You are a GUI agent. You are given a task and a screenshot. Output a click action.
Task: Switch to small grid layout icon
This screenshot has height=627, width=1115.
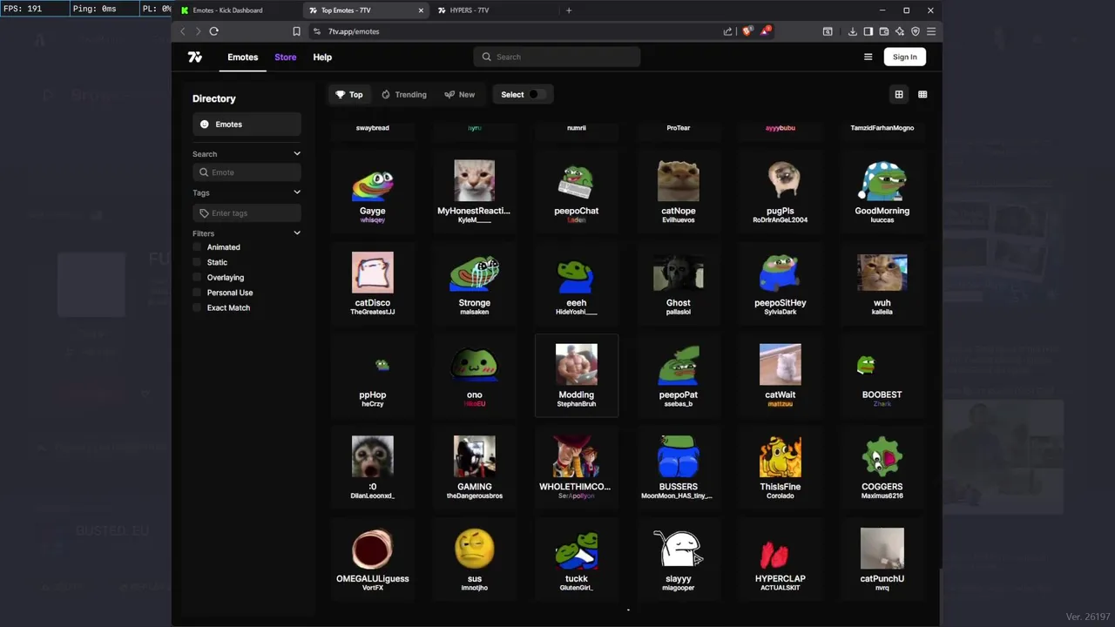(x=922, y=94)
